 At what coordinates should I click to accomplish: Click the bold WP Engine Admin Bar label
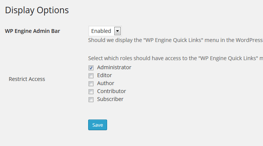[33, 31]
